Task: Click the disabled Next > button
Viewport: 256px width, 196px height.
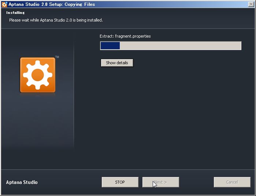Action: tap(161, 182)
